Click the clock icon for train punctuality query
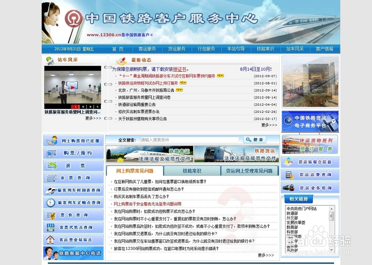Screen dimensions: 372x265 (x=51, y=203)
